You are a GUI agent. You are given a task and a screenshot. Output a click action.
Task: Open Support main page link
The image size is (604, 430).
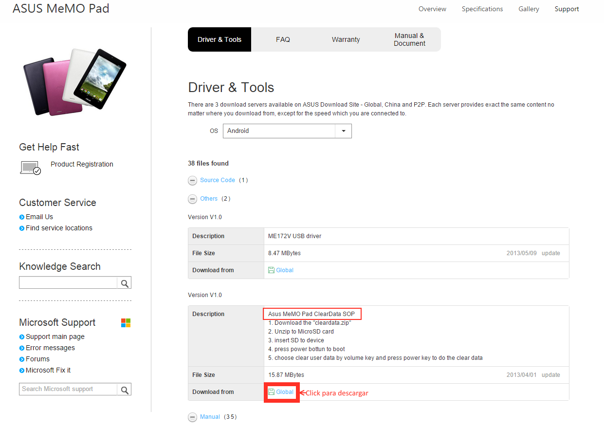(x=55, y=337)
